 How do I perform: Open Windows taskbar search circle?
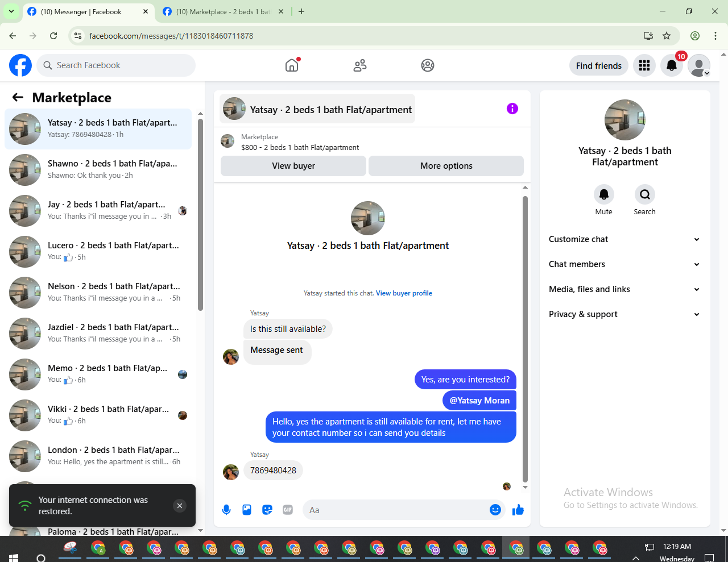click(41, 557)
